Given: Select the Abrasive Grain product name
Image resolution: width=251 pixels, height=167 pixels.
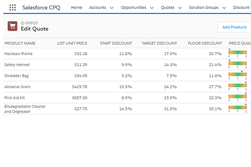Looking at the screenshot, I should click(x=17, y=87).
